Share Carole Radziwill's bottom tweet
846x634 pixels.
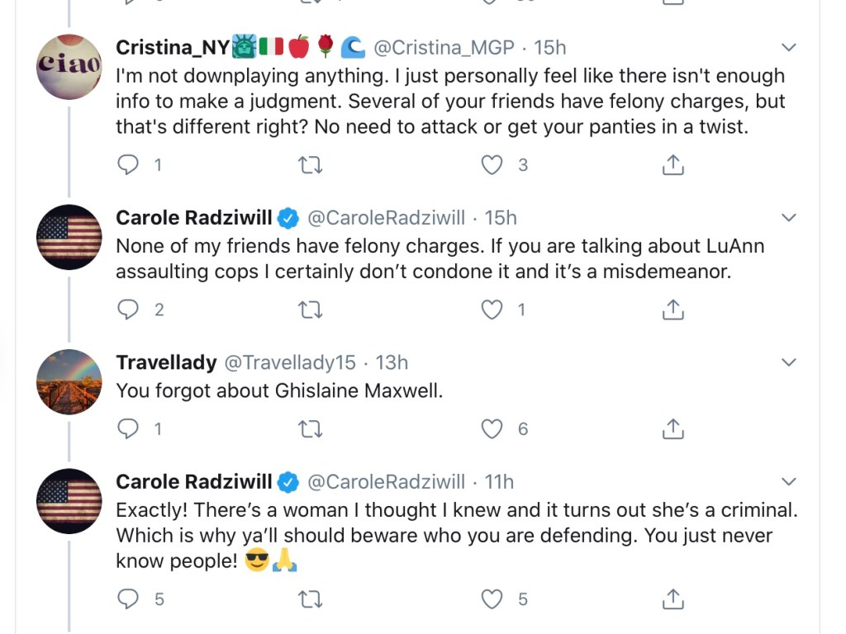click(673, 599)
